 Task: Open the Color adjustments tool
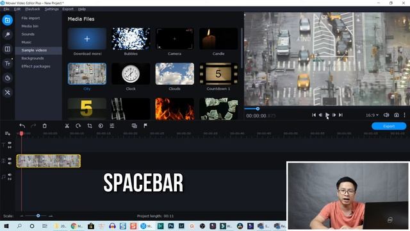click(101, 126)
